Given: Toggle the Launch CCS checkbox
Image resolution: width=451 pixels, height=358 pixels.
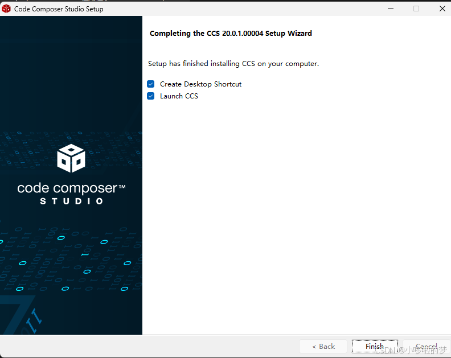Looking at the screenshot, I should coord(151,96).
